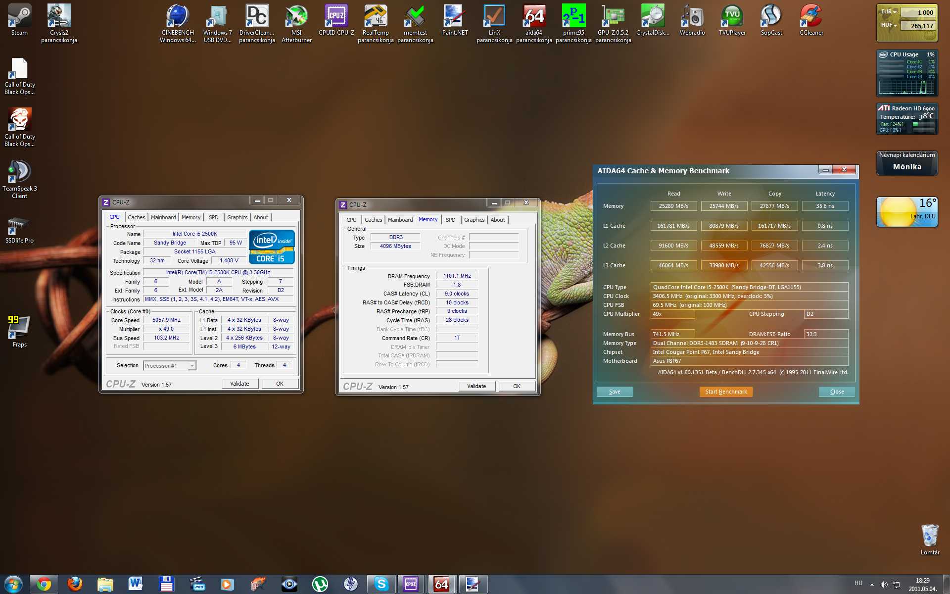This screenshot has width=950, height=594.
Task: Open Graphics tab in right CPU-Z window
Action: [474, 220]
